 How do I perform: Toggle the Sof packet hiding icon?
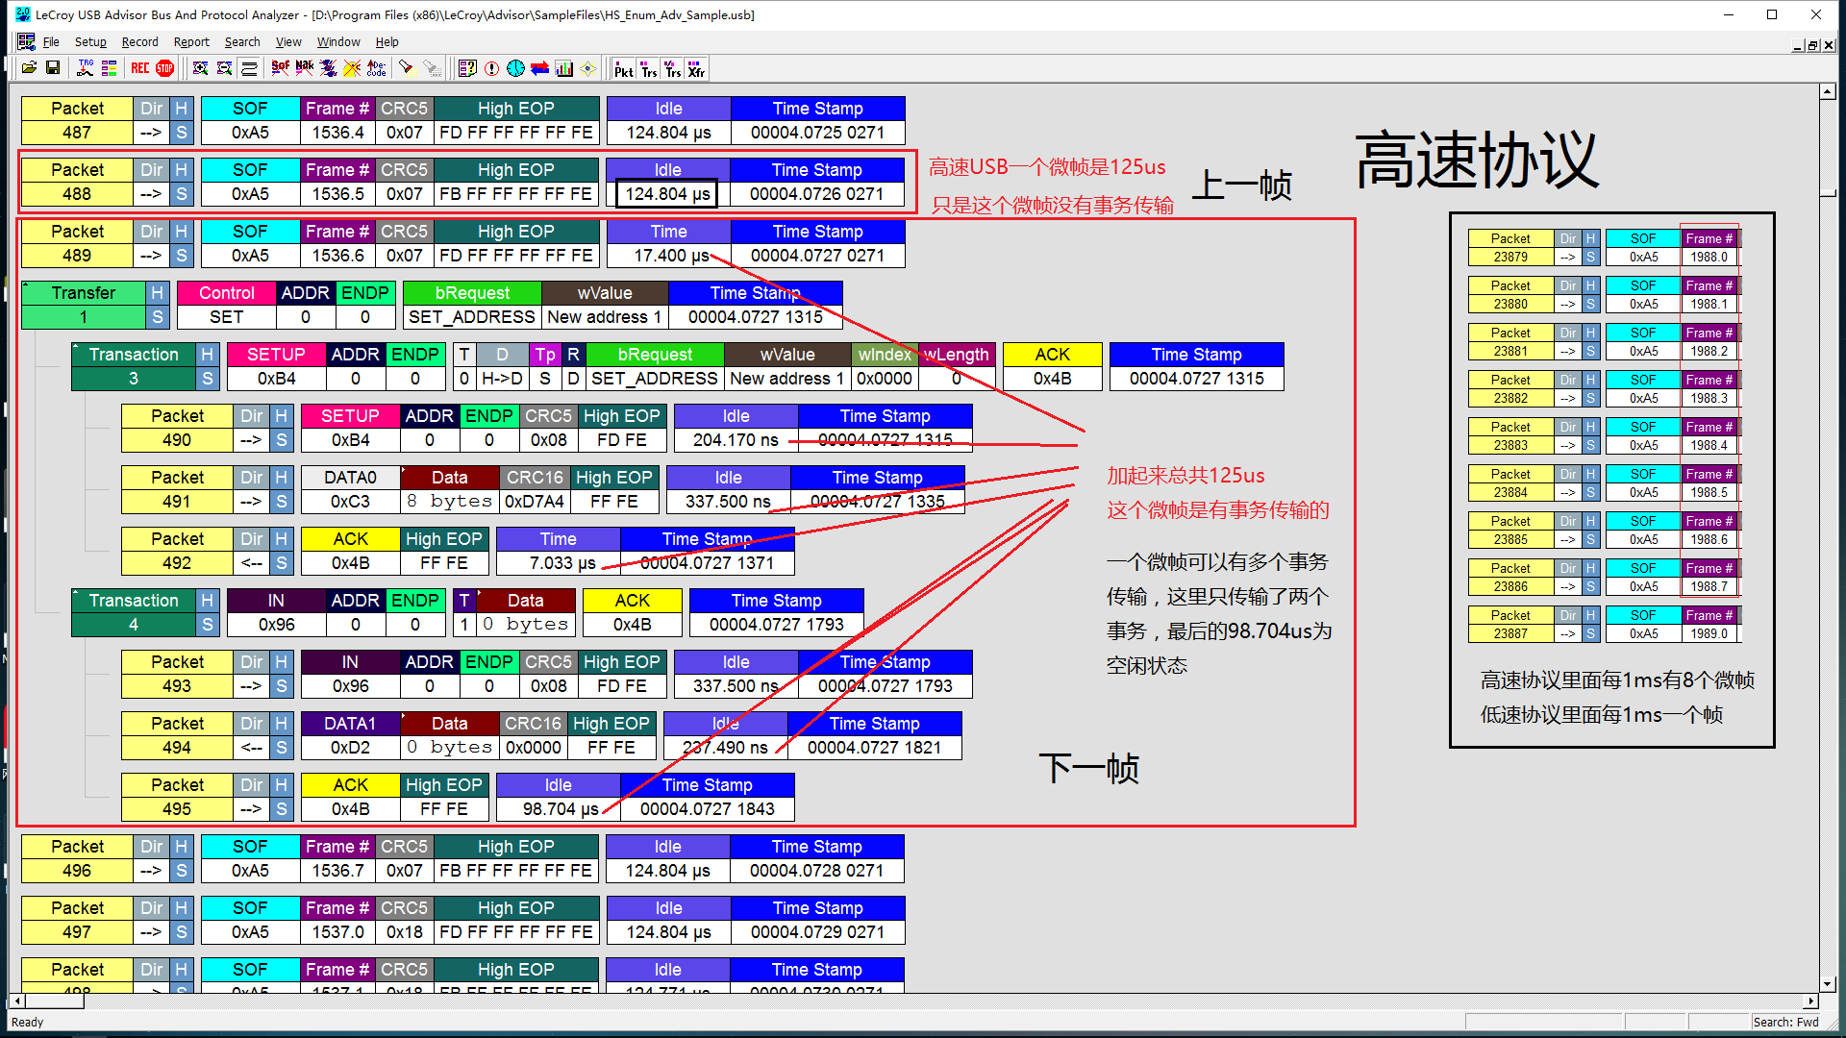point(280,67)
